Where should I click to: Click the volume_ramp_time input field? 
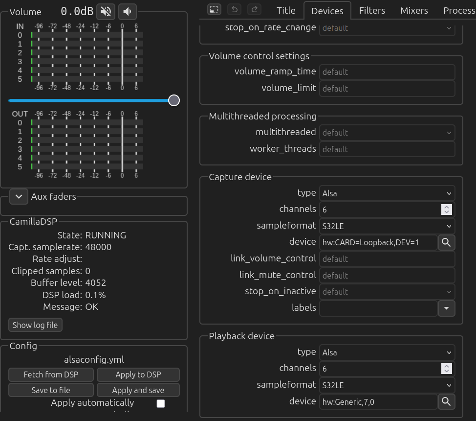tap(387, 72)
